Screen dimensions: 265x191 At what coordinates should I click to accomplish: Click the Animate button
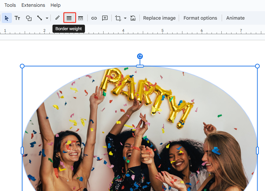(235, 18)
